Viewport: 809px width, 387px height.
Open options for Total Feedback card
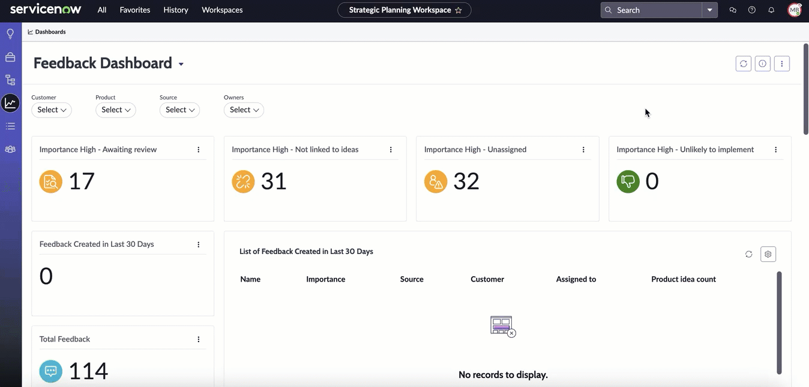click(x=199, y=339)
